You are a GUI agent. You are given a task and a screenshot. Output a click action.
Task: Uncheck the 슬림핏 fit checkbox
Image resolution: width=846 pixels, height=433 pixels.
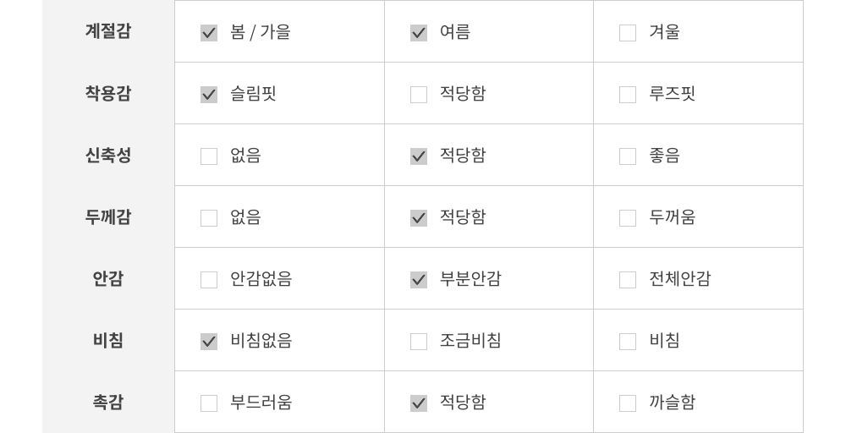click(209, 95)
